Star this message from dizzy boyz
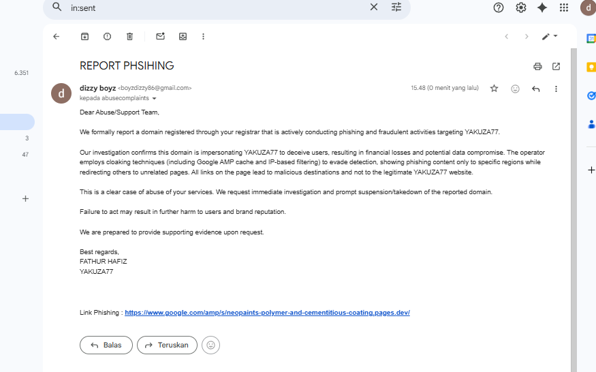Viewport: 596px width, 372px height. (x=494, y=89)
